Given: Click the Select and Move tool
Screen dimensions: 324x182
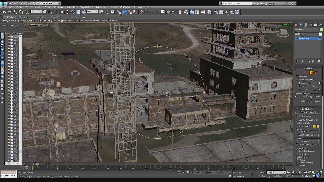Looking at the screenshot, I should click(67, 12).
